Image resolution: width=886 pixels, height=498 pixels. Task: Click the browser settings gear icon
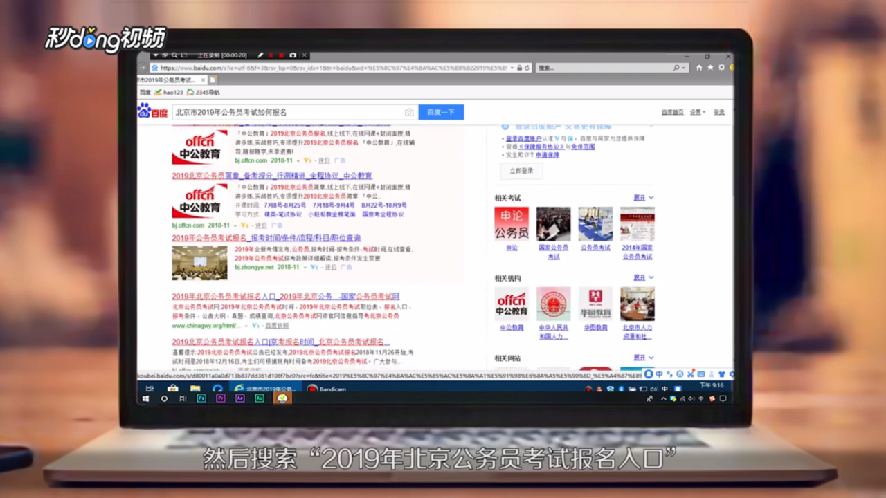tap(721, 67)
